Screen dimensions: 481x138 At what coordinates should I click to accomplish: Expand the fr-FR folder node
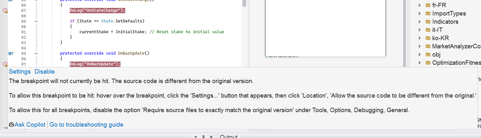click(x=420, y=5)
